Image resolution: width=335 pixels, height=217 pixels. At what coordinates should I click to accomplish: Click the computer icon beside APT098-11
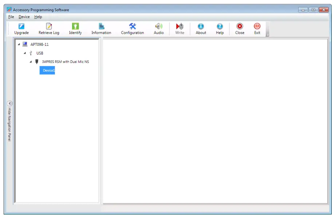[x=25, y=44]
